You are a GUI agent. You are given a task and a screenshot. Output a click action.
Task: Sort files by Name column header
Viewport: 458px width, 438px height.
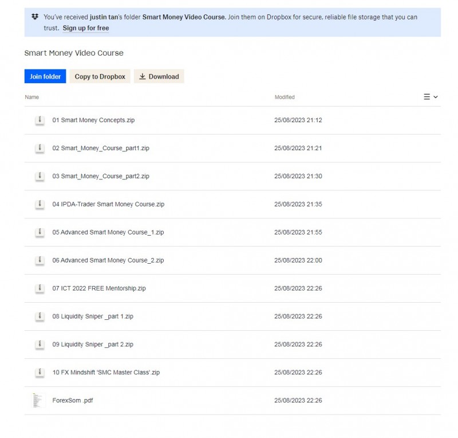[32, 97]
